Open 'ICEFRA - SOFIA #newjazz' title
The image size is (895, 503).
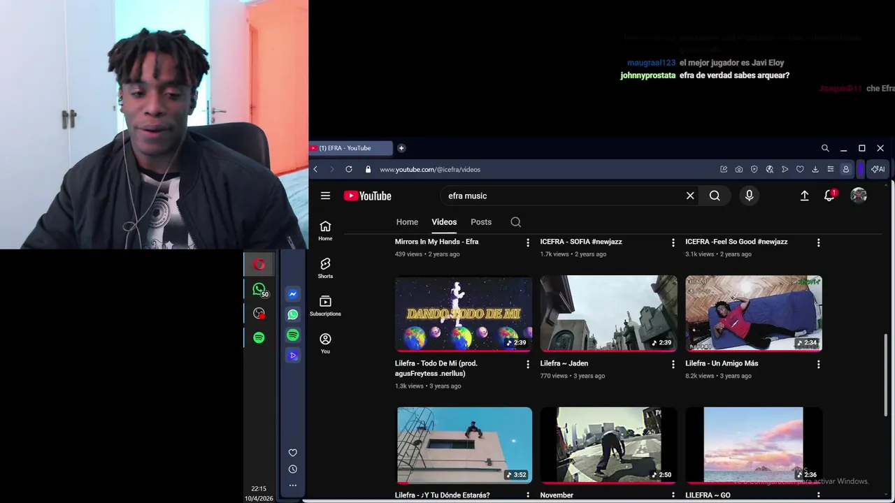click(x=581, y=242)
